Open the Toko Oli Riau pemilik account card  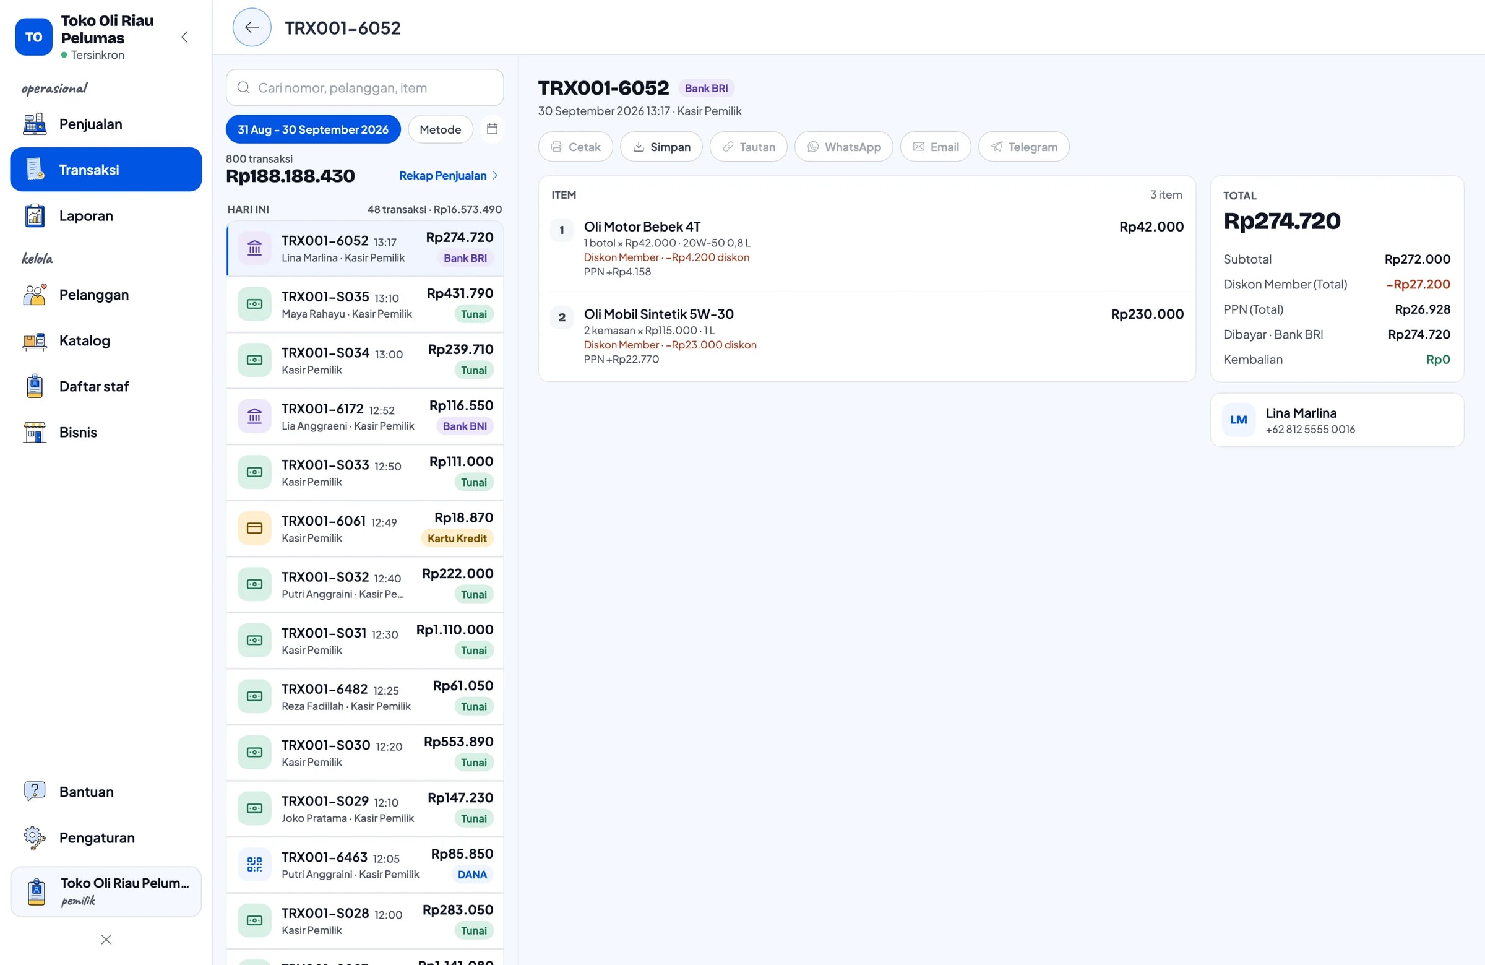coord(106,891)
